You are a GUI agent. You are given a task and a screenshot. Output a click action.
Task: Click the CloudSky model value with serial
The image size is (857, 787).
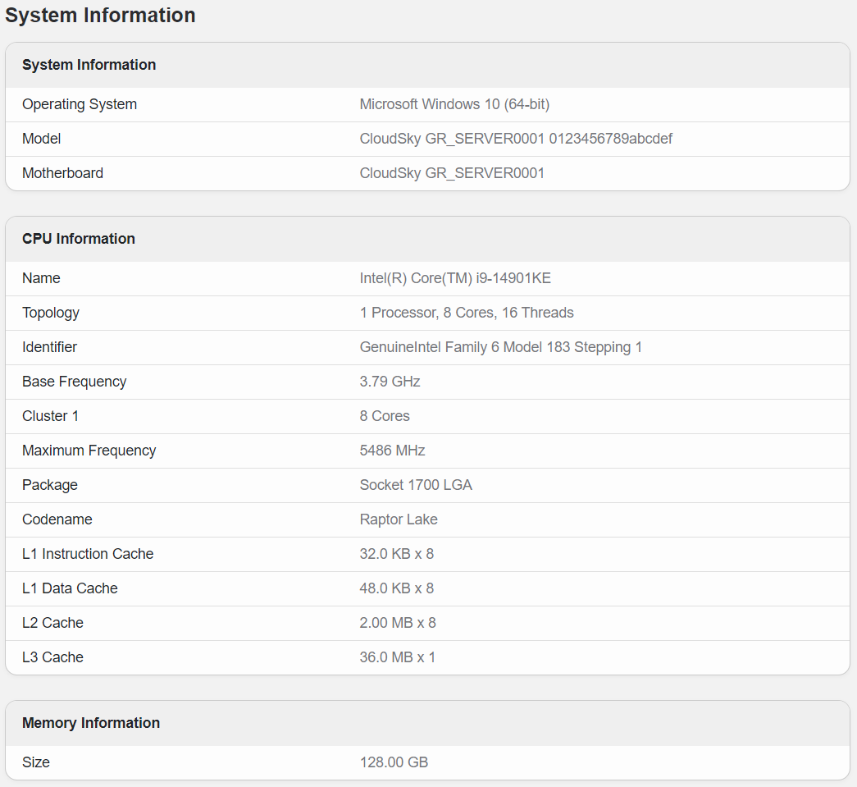click(516, 139)
